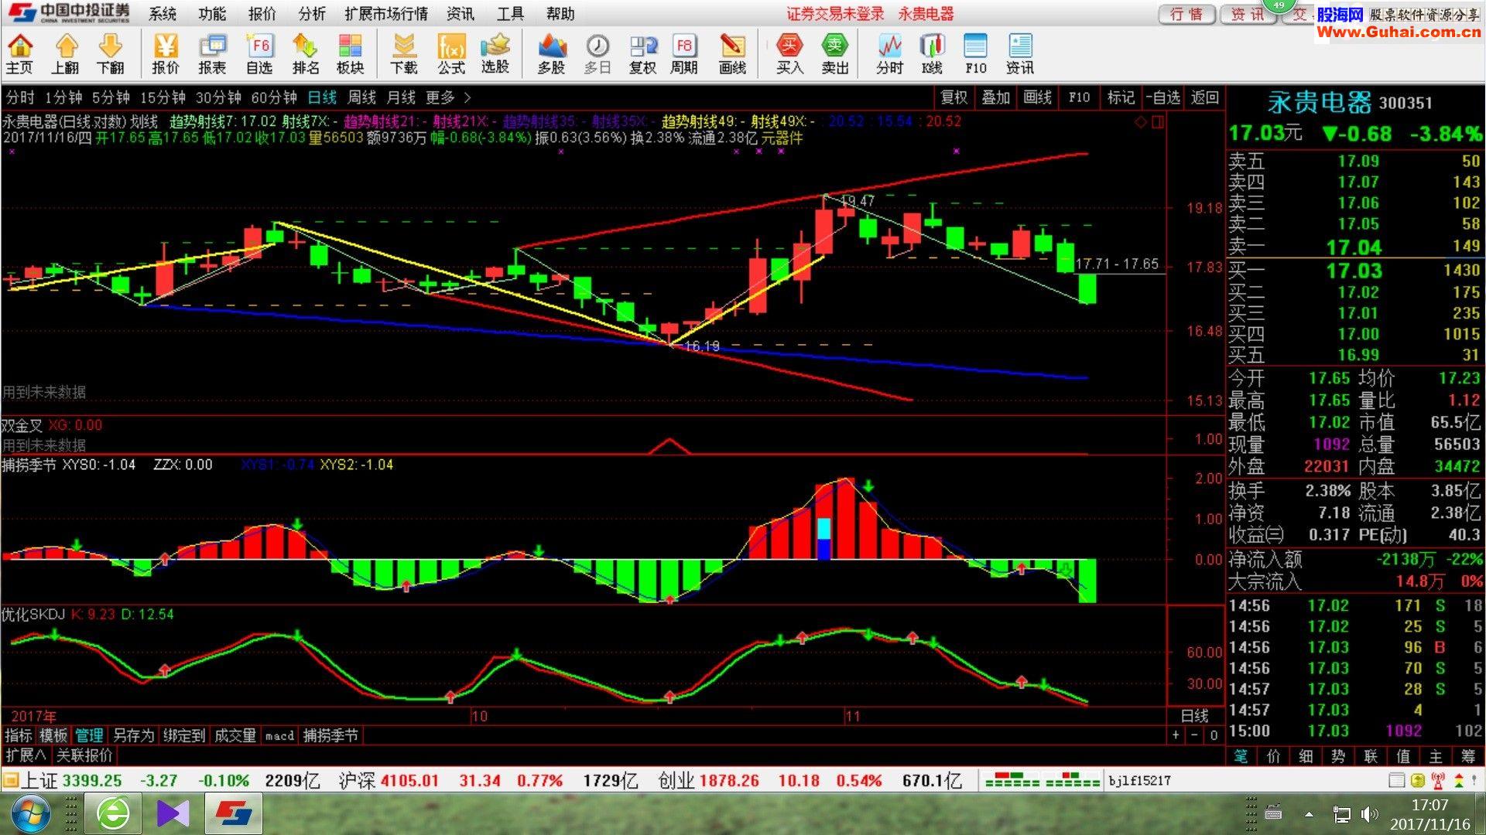Viewport: 1486px width, 835px height.
Task: Open the 模板 template tab
Action: [x=53, y=735]
